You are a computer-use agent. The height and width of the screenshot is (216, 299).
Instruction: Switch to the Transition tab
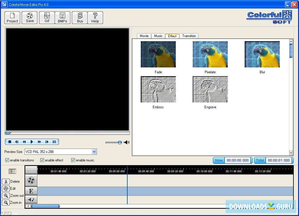coord(189,36)
